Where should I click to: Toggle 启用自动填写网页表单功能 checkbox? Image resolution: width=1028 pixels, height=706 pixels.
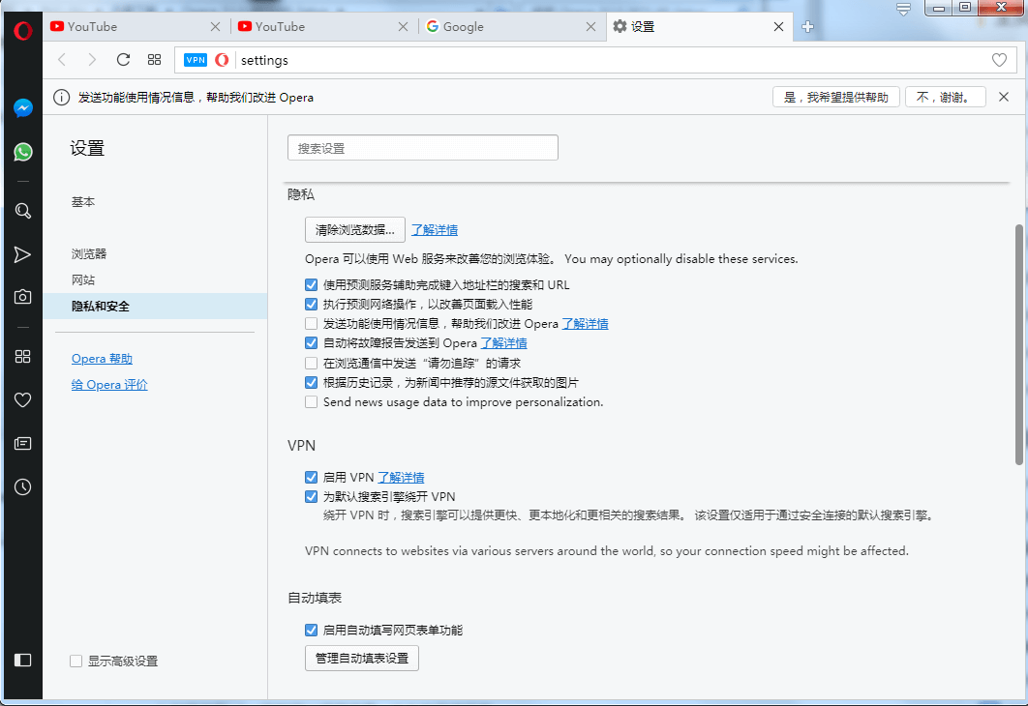pos(312,630)
